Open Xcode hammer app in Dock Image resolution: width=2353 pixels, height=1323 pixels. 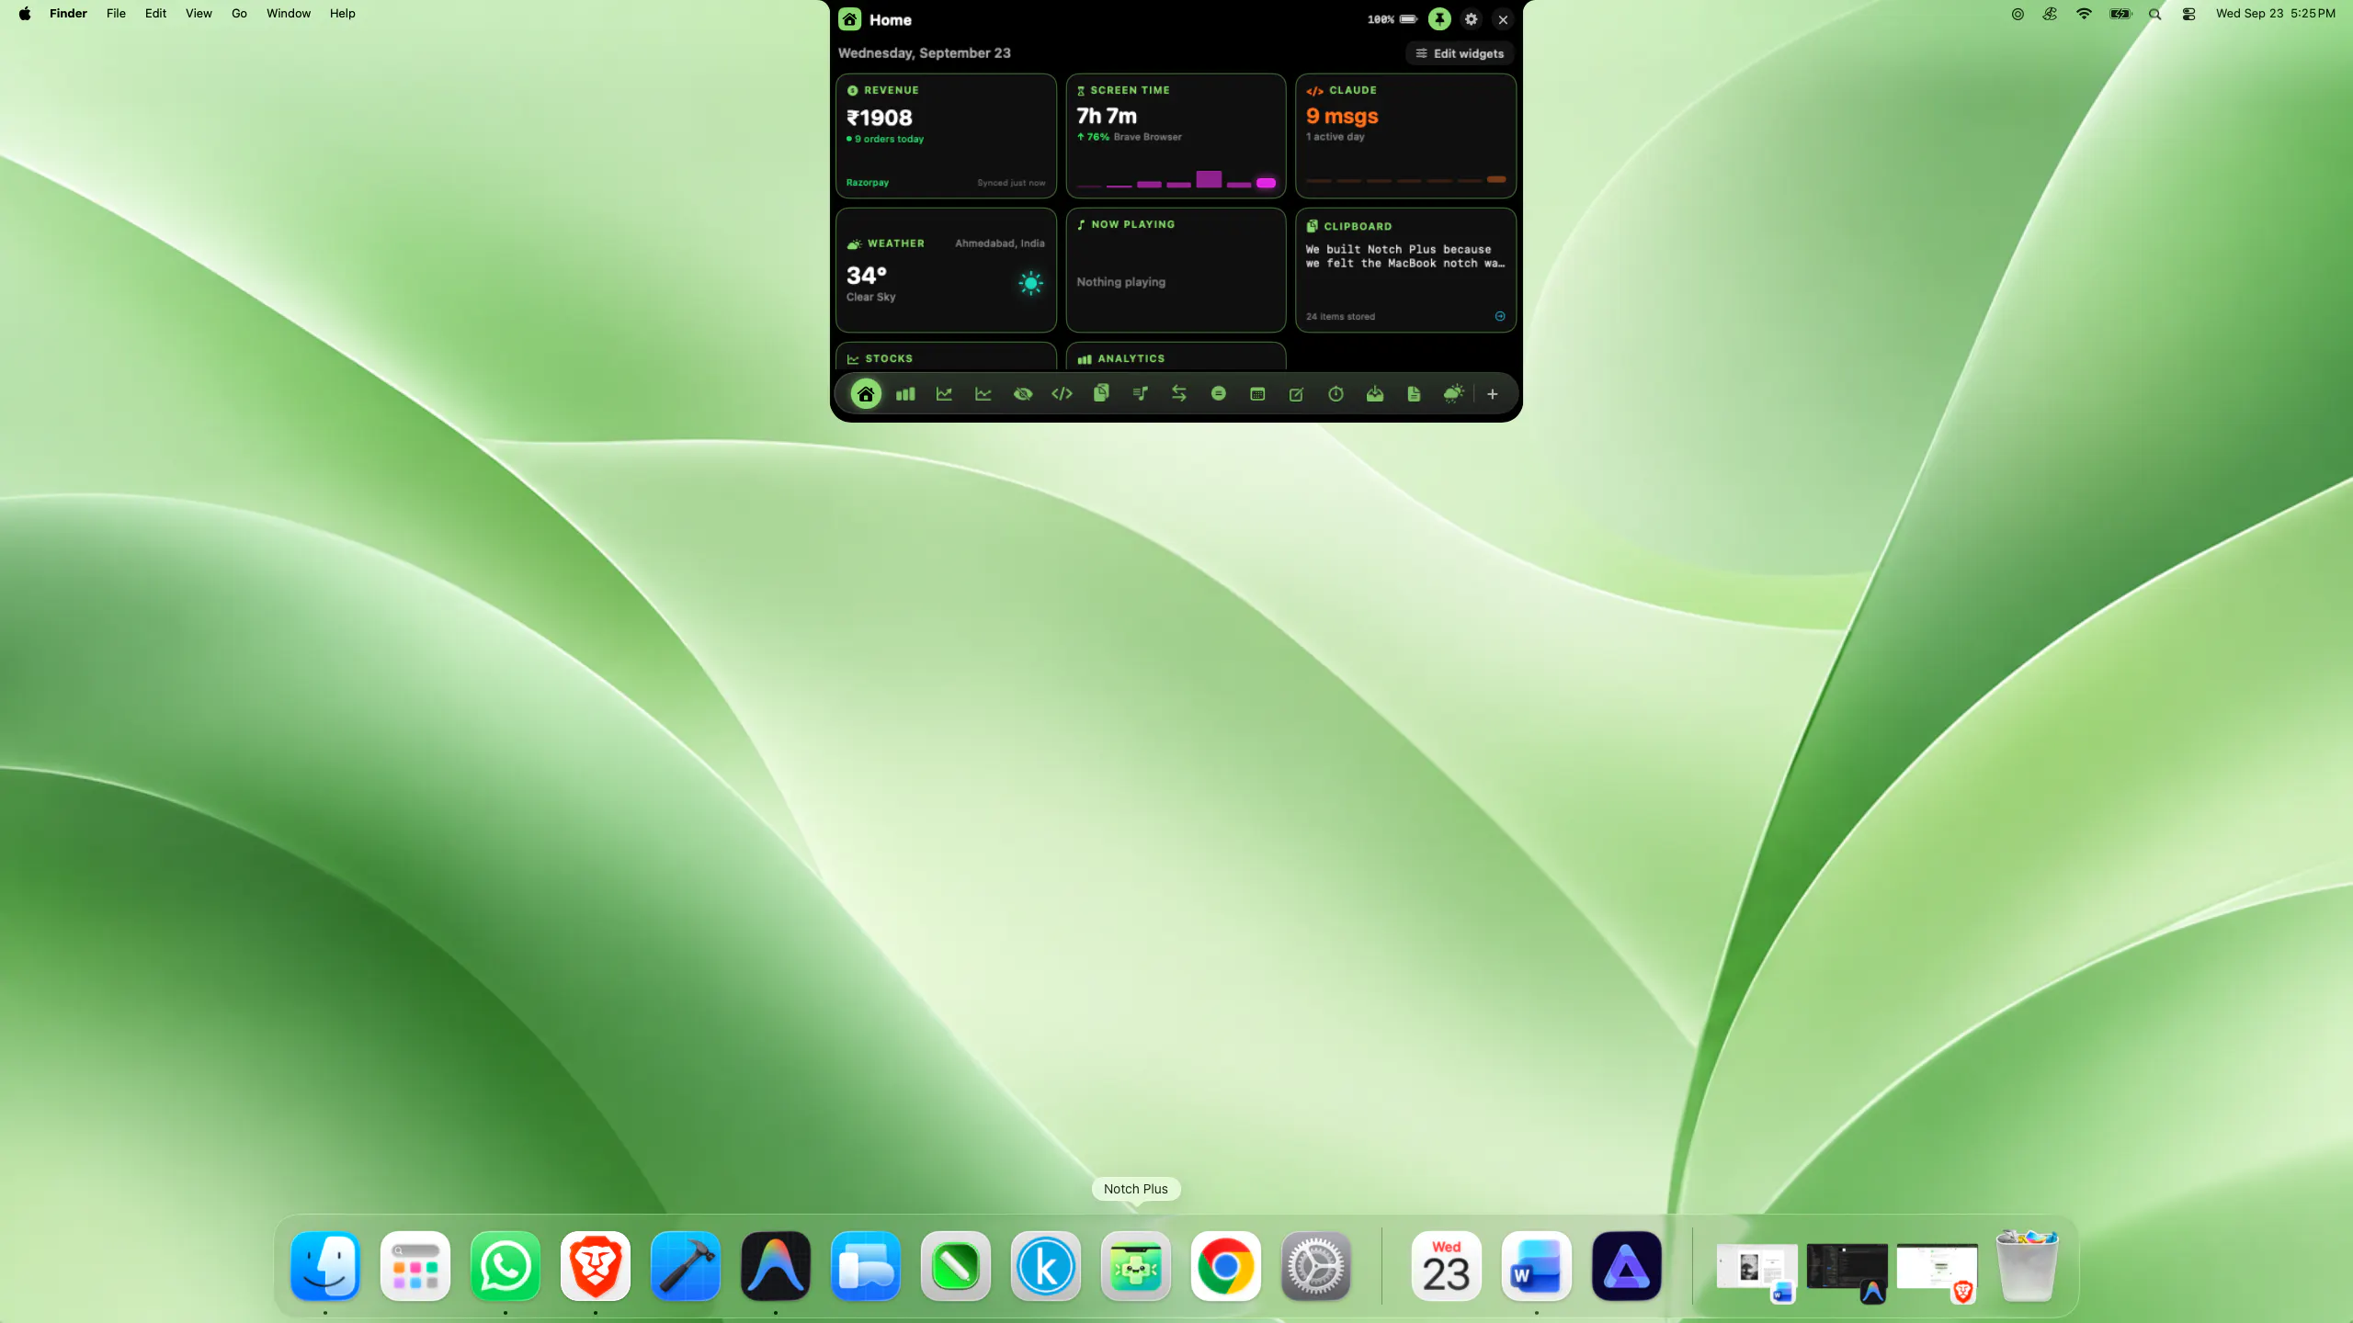click(x=686, y=1266)
